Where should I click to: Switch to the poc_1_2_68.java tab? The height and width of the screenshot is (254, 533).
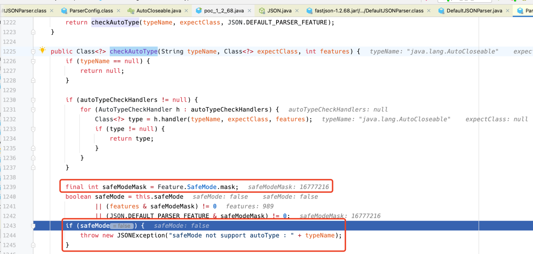point(224,11)
